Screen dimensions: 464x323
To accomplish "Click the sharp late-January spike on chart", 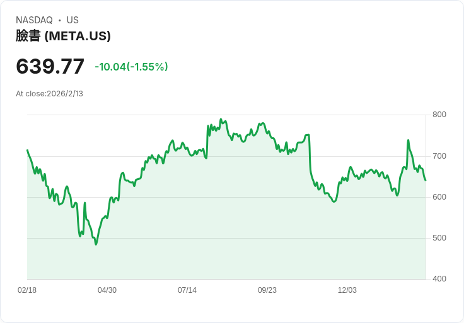I will tap(408, 140).
